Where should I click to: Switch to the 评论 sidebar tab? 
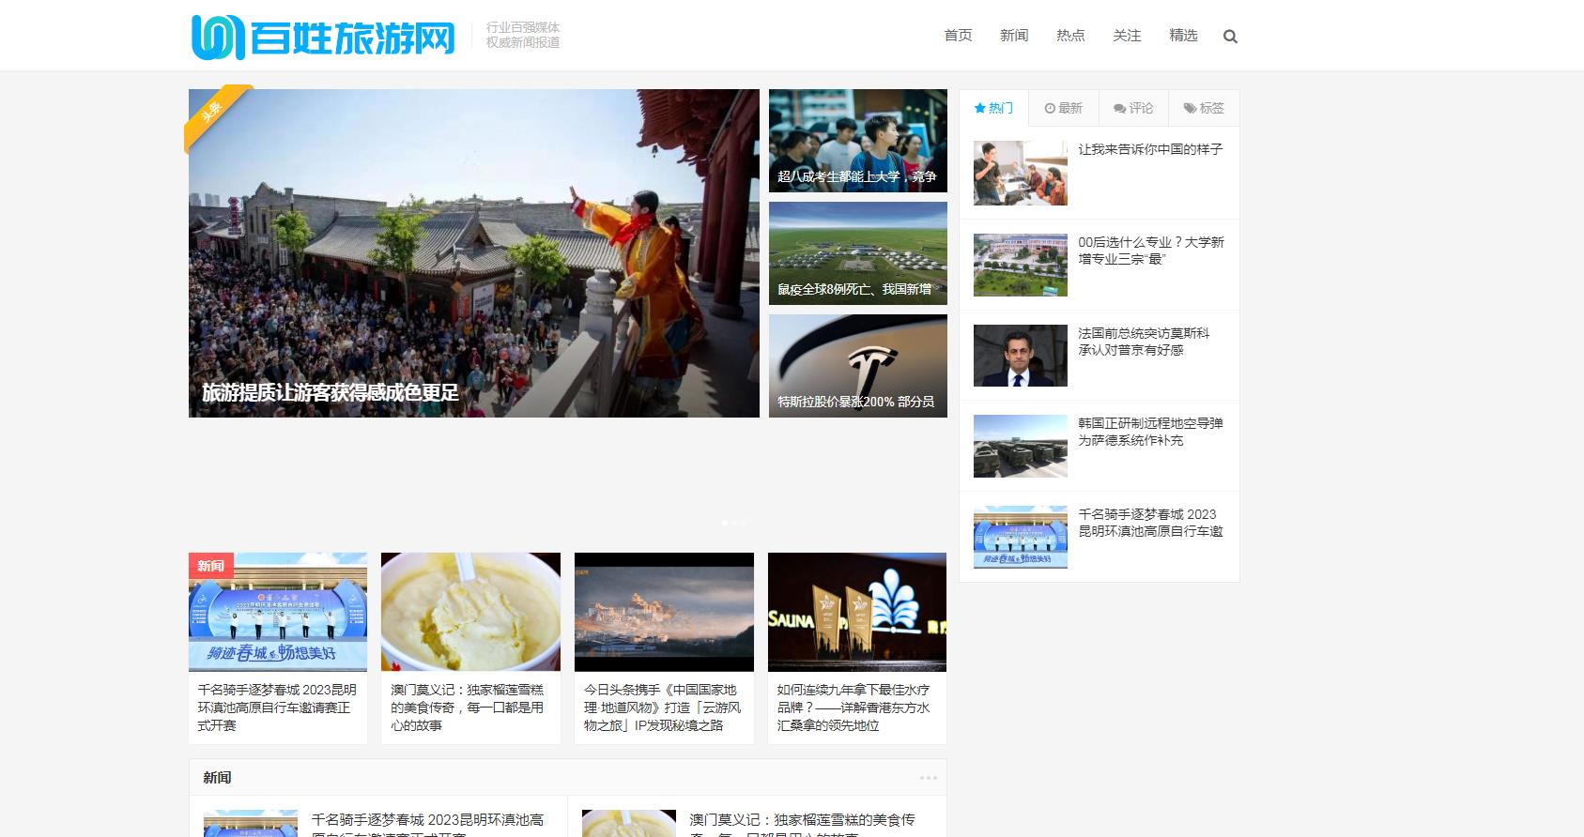coord(1133,108)
